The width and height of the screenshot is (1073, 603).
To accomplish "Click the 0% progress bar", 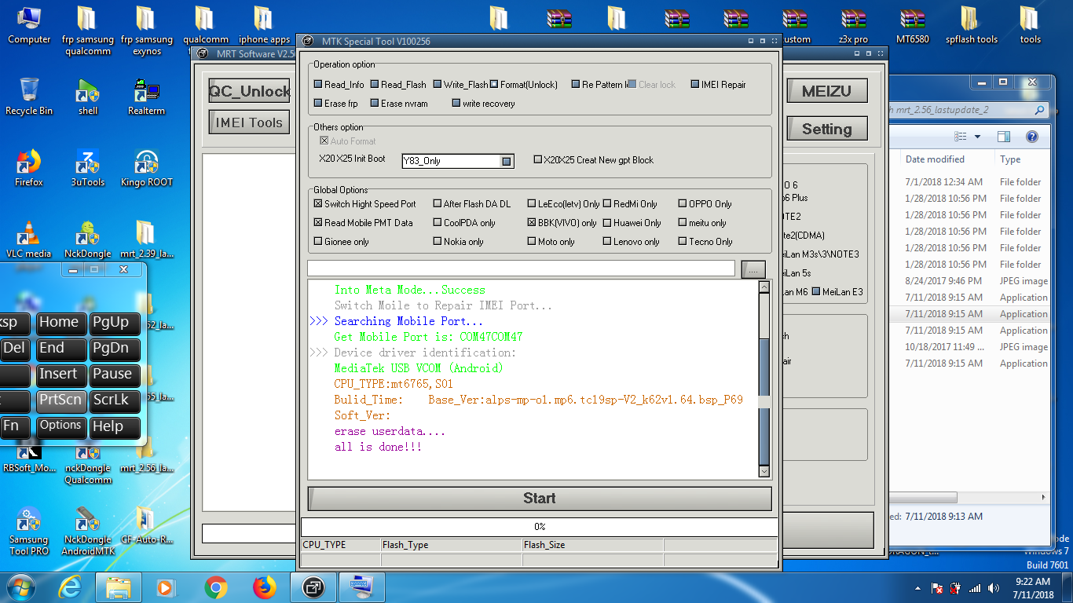I will 540,527.
